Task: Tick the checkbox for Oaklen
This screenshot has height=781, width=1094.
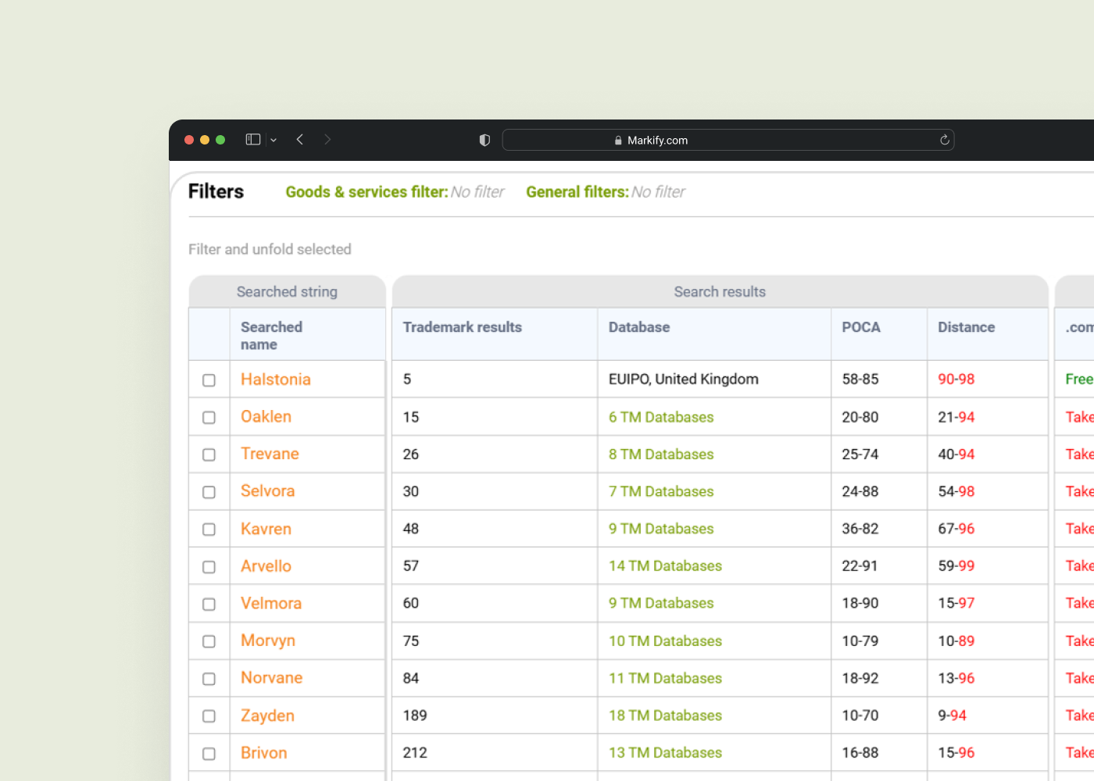Action: coord(209,418)
